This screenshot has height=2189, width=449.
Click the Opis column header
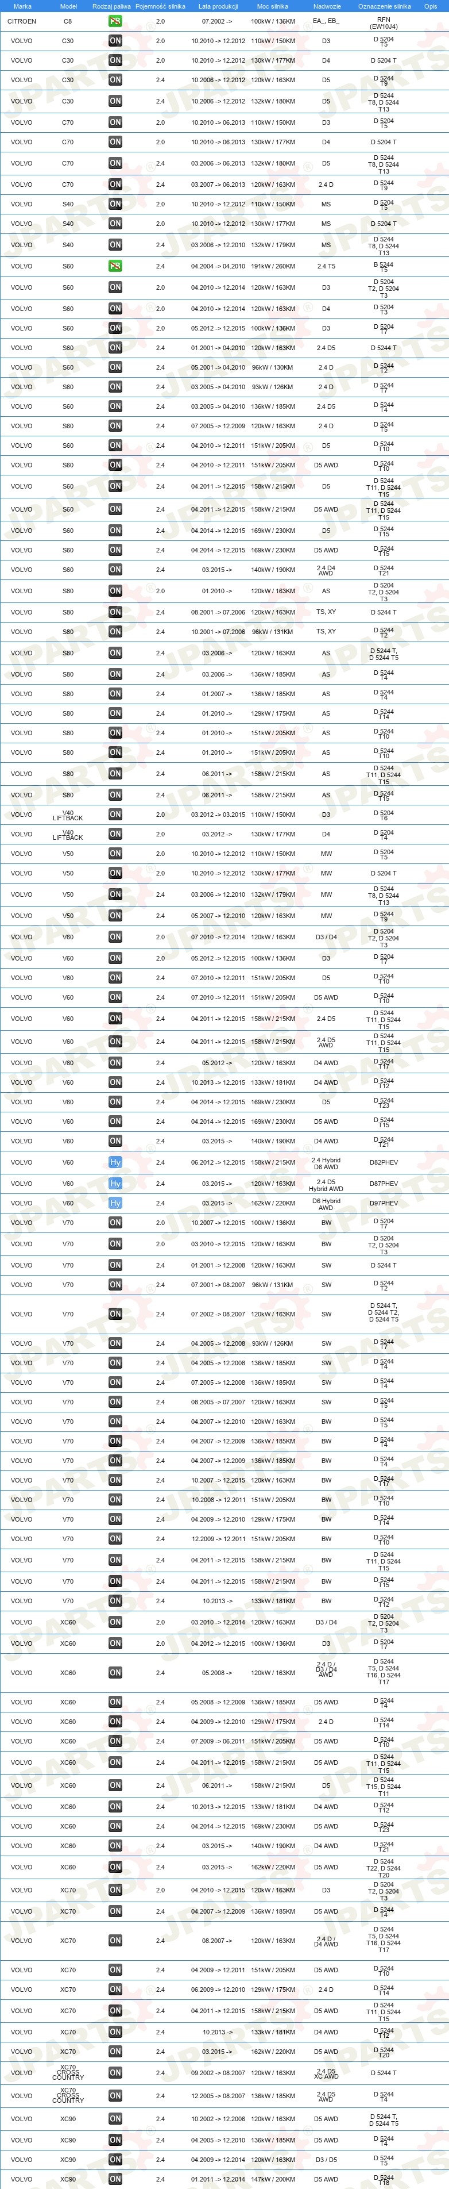[x=430, y=6]
